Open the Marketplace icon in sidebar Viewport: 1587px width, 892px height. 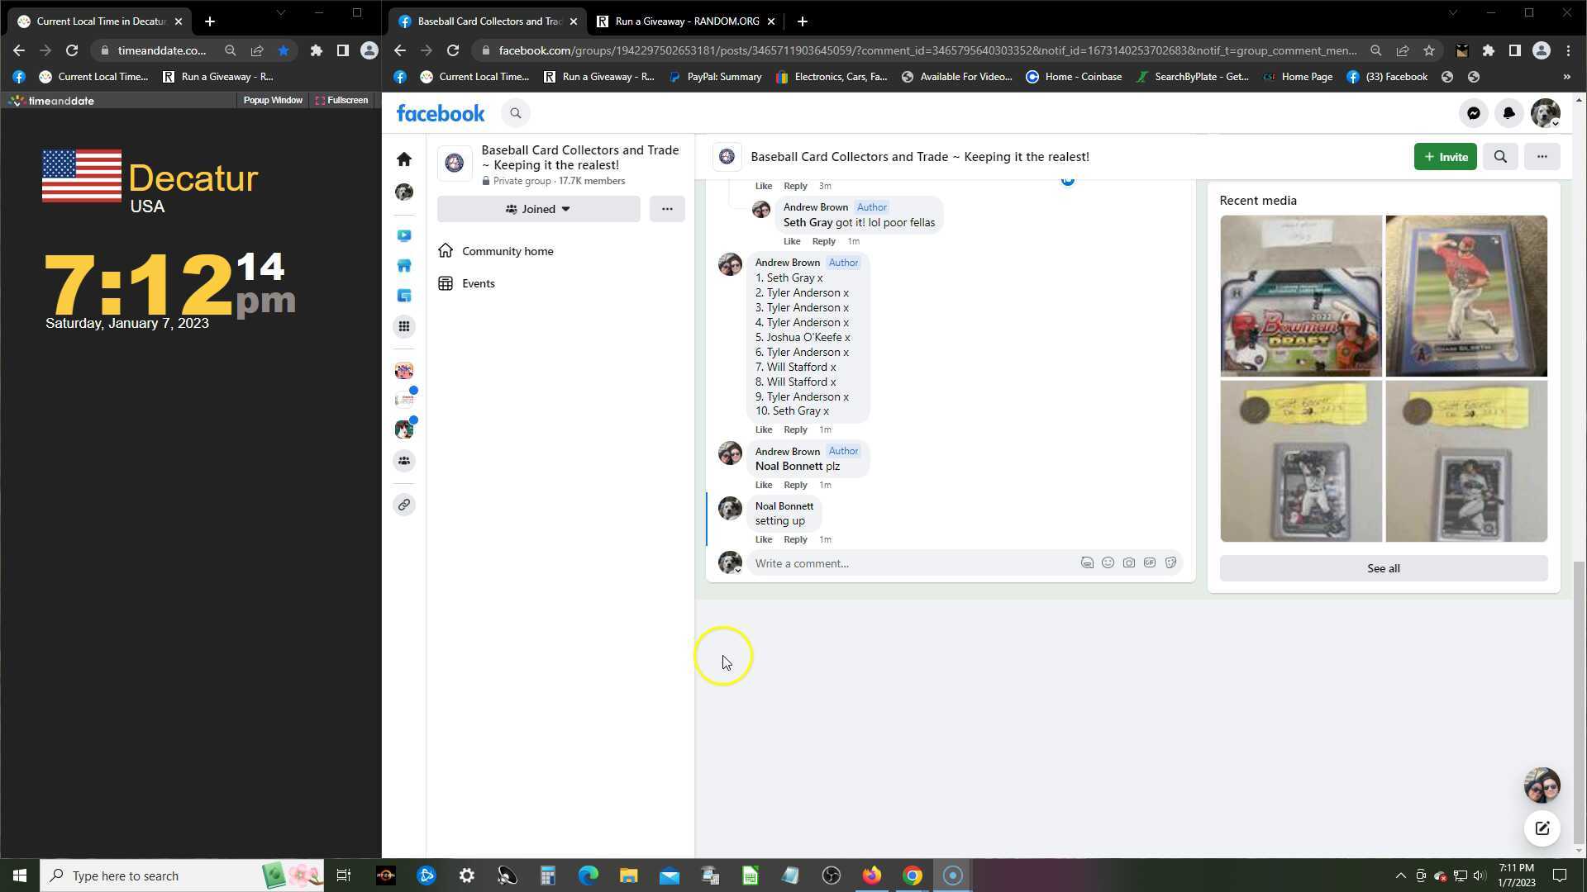point(404,266)
